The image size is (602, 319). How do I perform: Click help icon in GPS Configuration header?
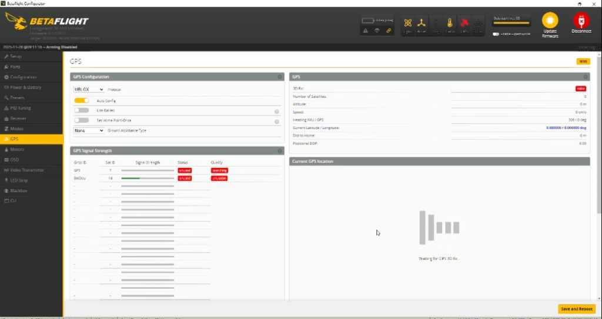tap(280, 77)
